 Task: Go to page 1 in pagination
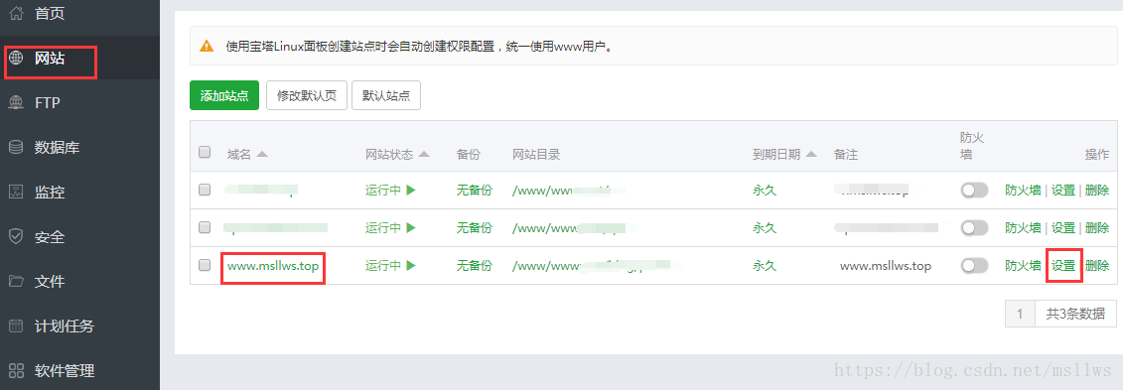(1020, 314)
